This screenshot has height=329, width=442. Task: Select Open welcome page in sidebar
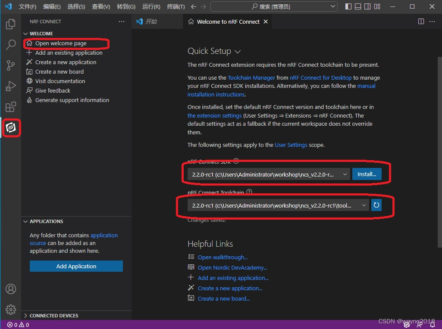tap(61, 43)
